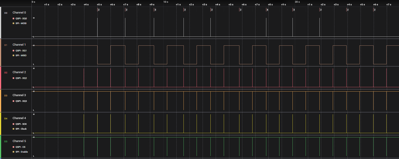Click the 20 s label on the time ruler

pyautogui.click(x=297, y=2)
